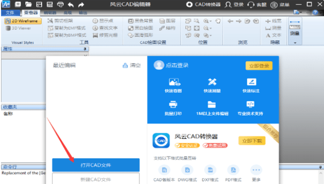
Task: Click the DWG格式 format icon
Action: coord(187,170)
